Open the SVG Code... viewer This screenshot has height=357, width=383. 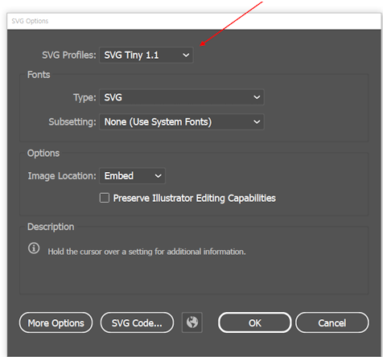pos(137,322)
